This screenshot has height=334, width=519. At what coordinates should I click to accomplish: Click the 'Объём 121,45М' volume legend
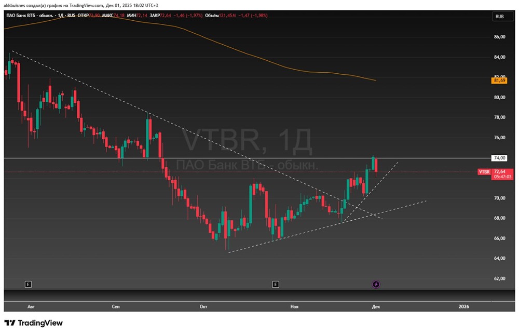pyautogui.click(x=221, y=16)
